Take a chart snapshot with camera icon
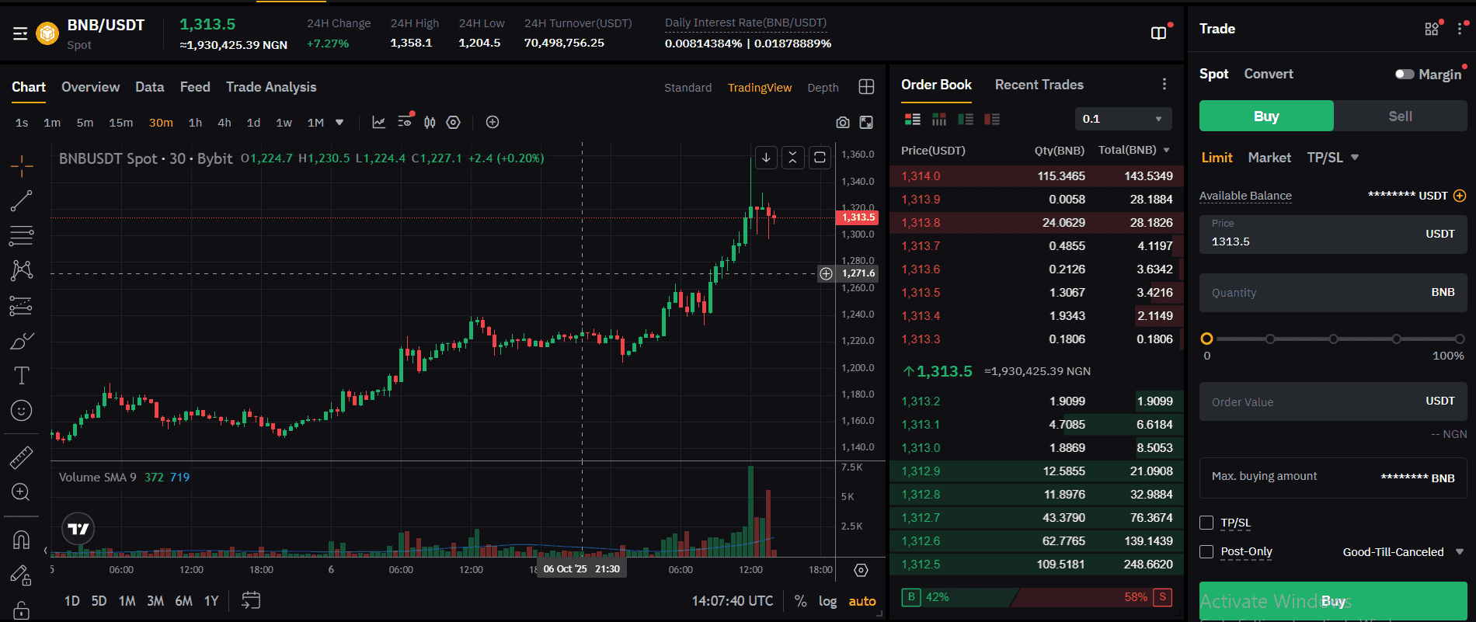 tap(843, 122)
